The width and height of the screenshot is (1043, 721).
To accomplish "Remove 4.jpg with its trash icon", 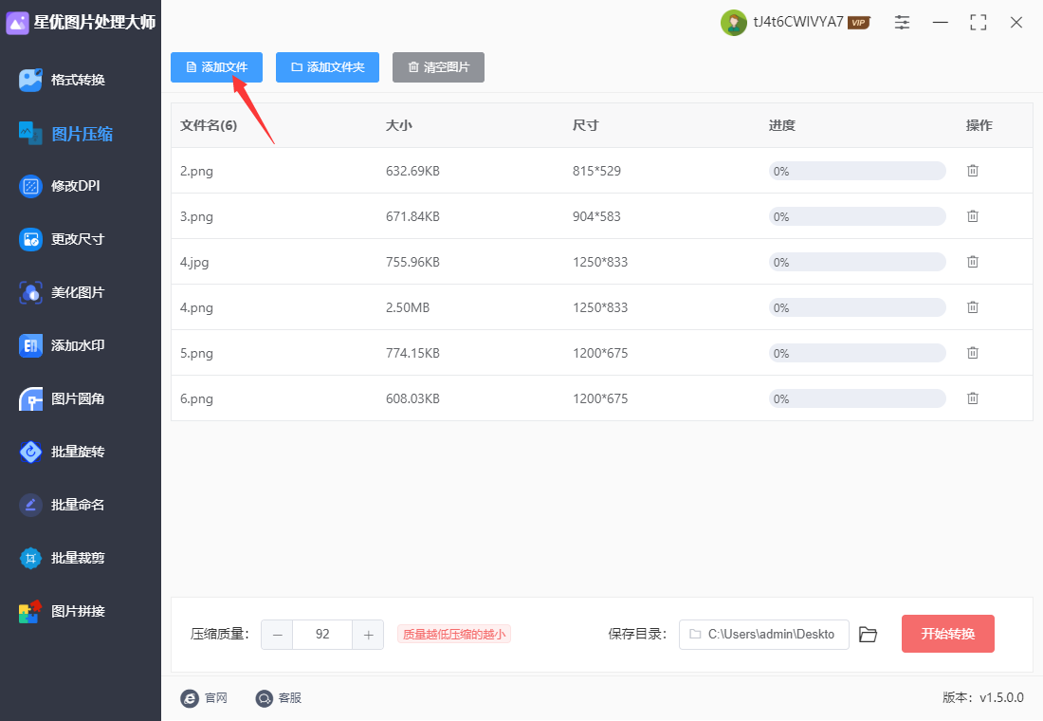I will point(973,262).
